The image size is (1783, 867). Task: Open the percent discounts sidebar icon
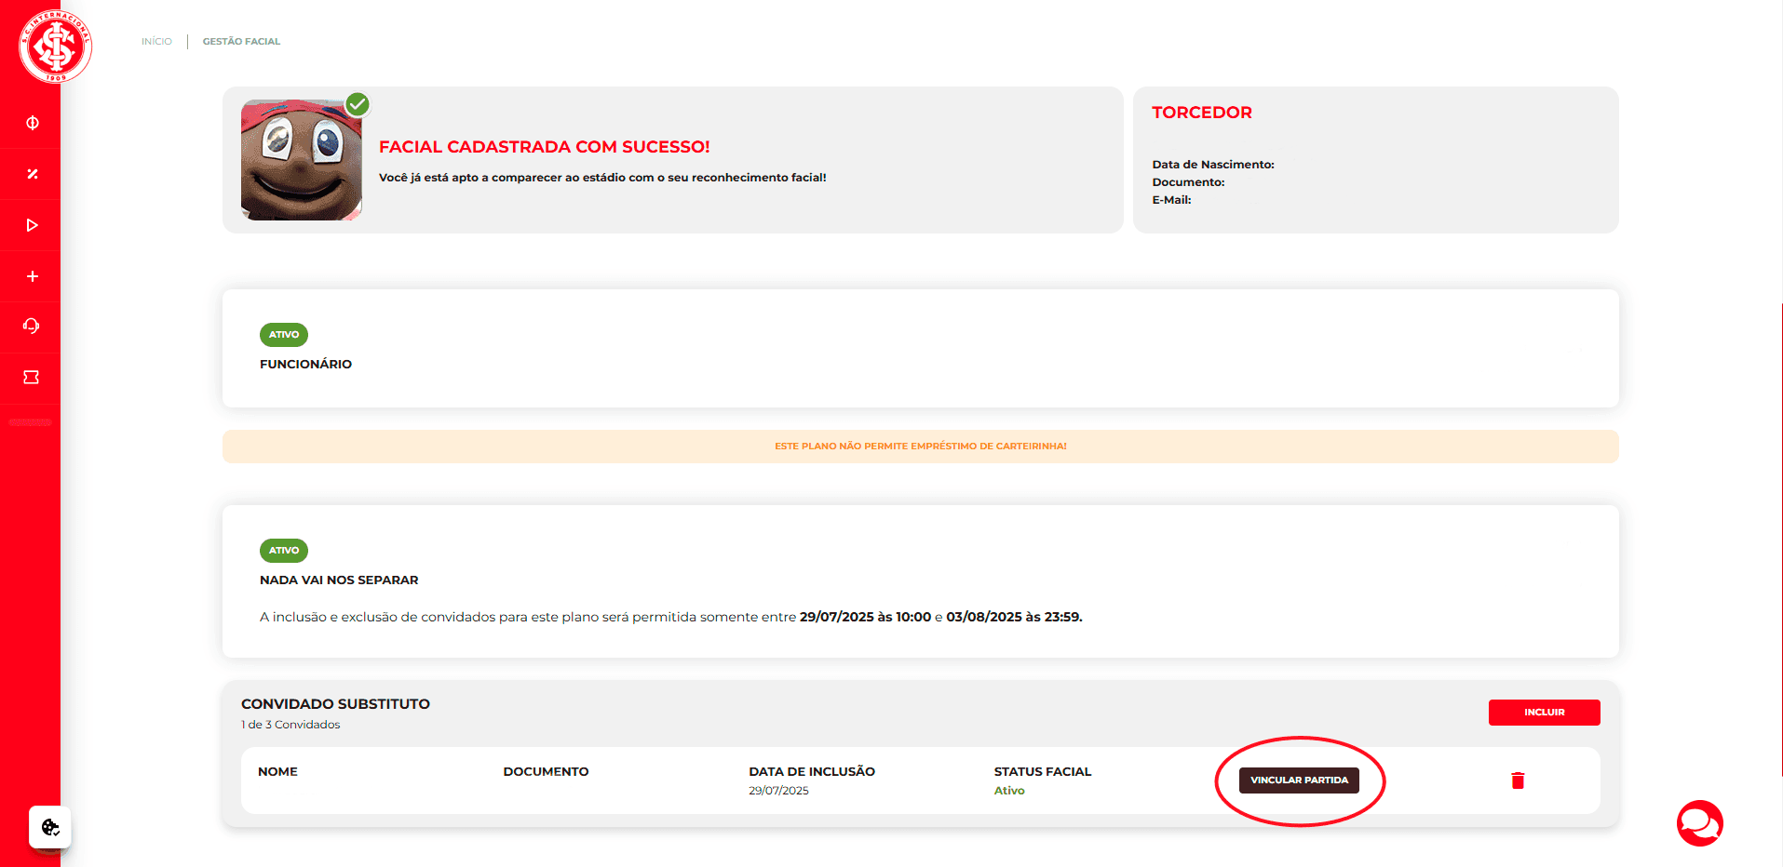tap(32, 174)
